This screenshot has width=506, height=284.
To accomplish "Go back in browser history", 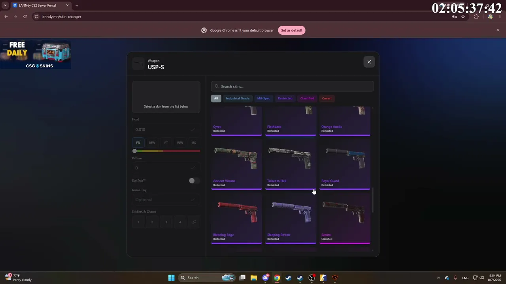I will 6,17.
